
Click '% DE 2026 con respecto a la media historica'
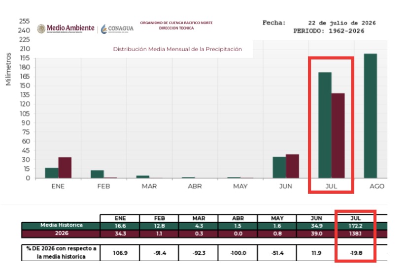[x=61, y=252]
